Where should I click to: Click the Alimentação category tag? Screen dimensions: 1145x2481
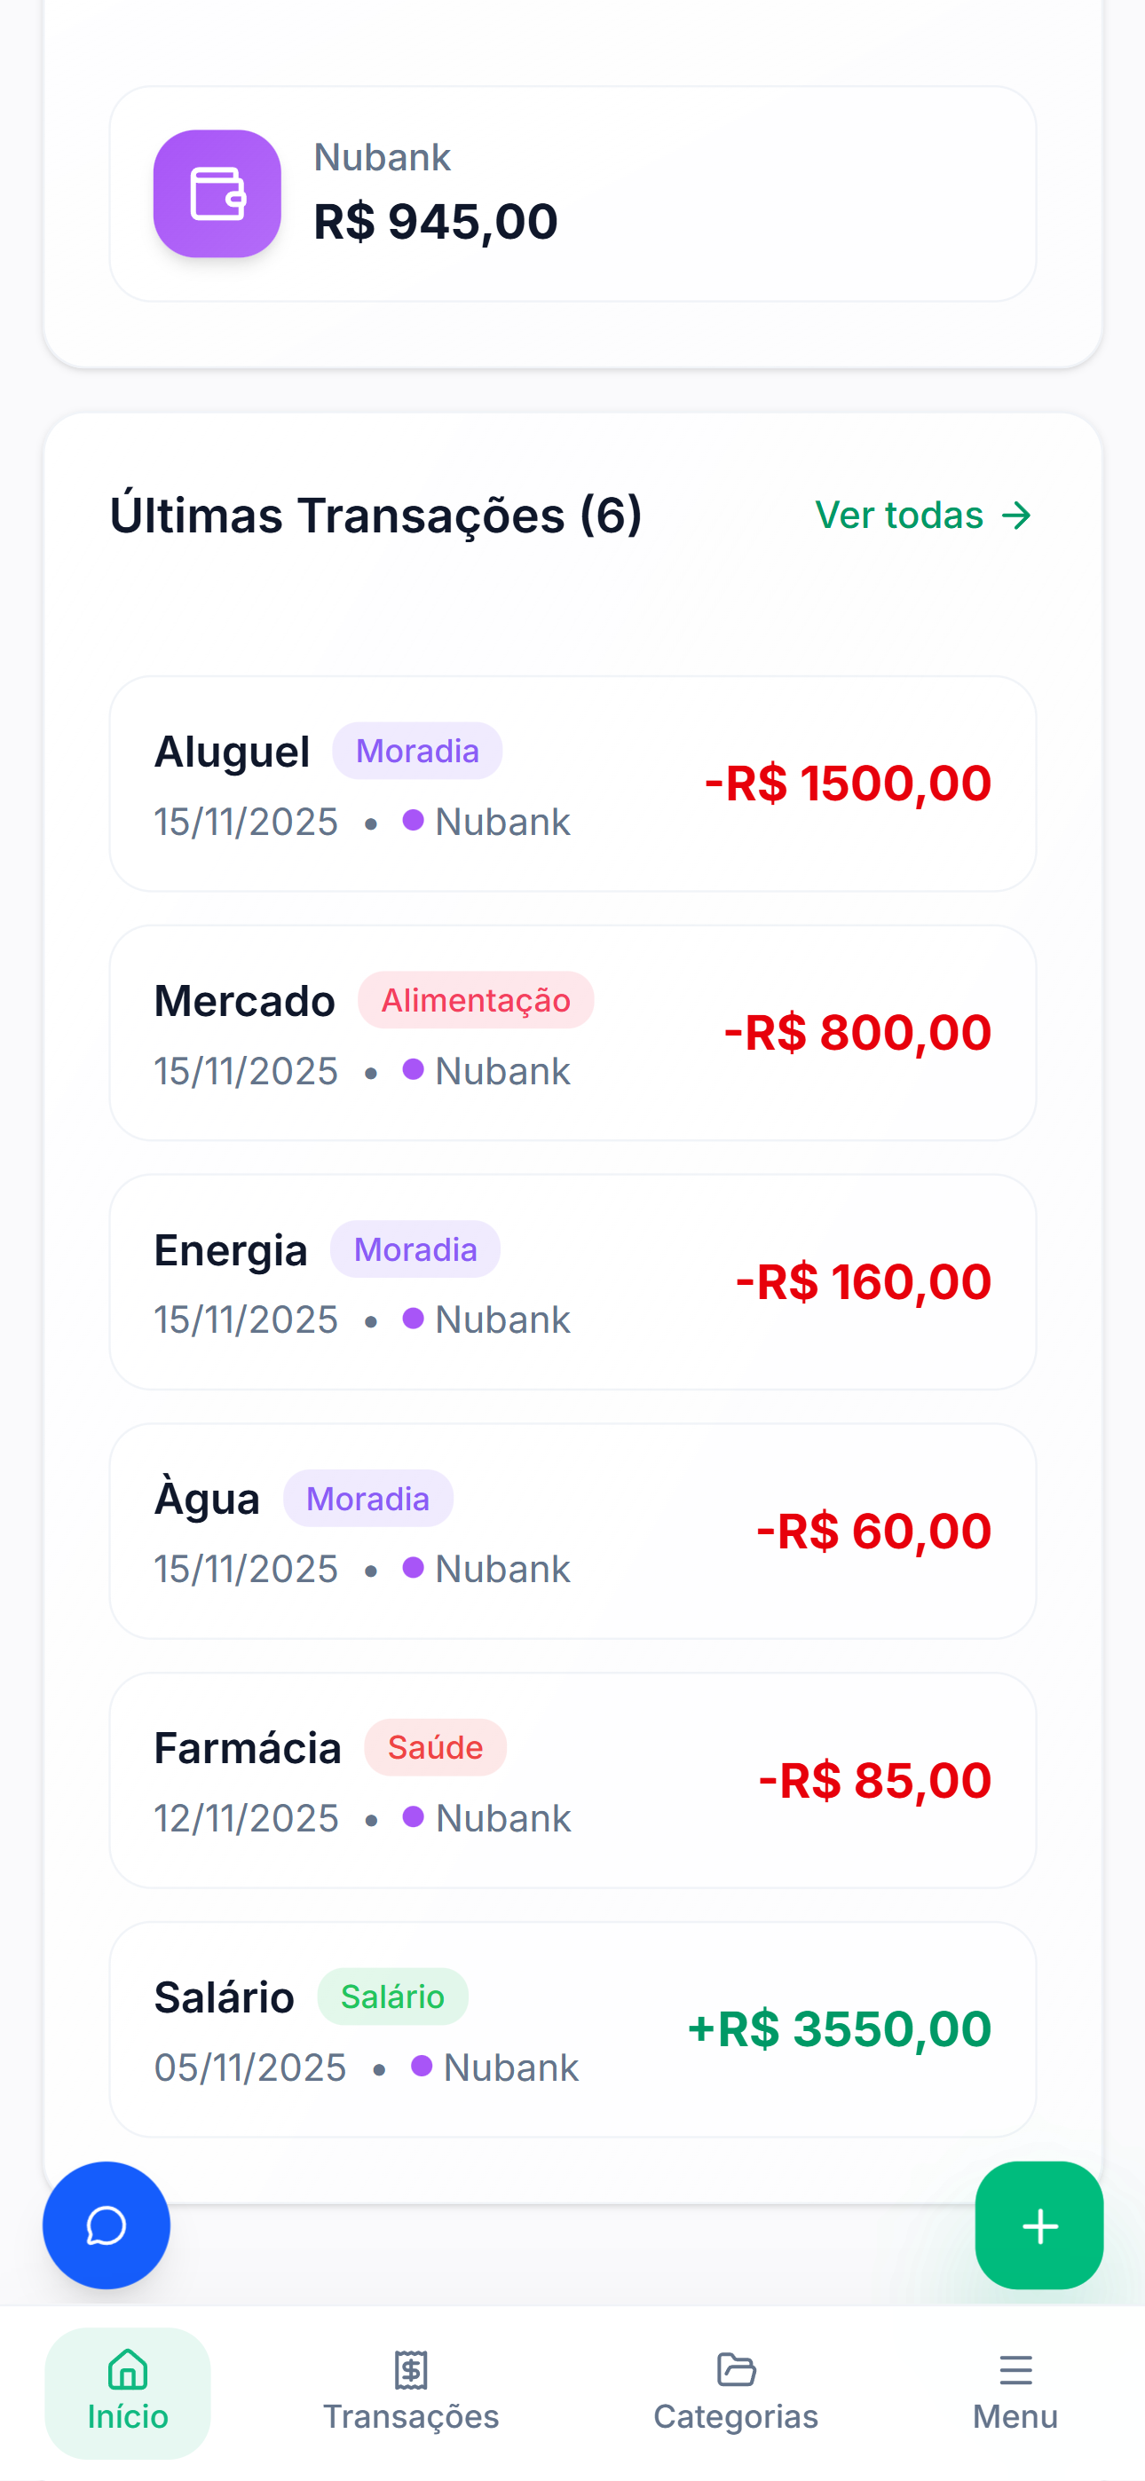[x=475, y=1000]
